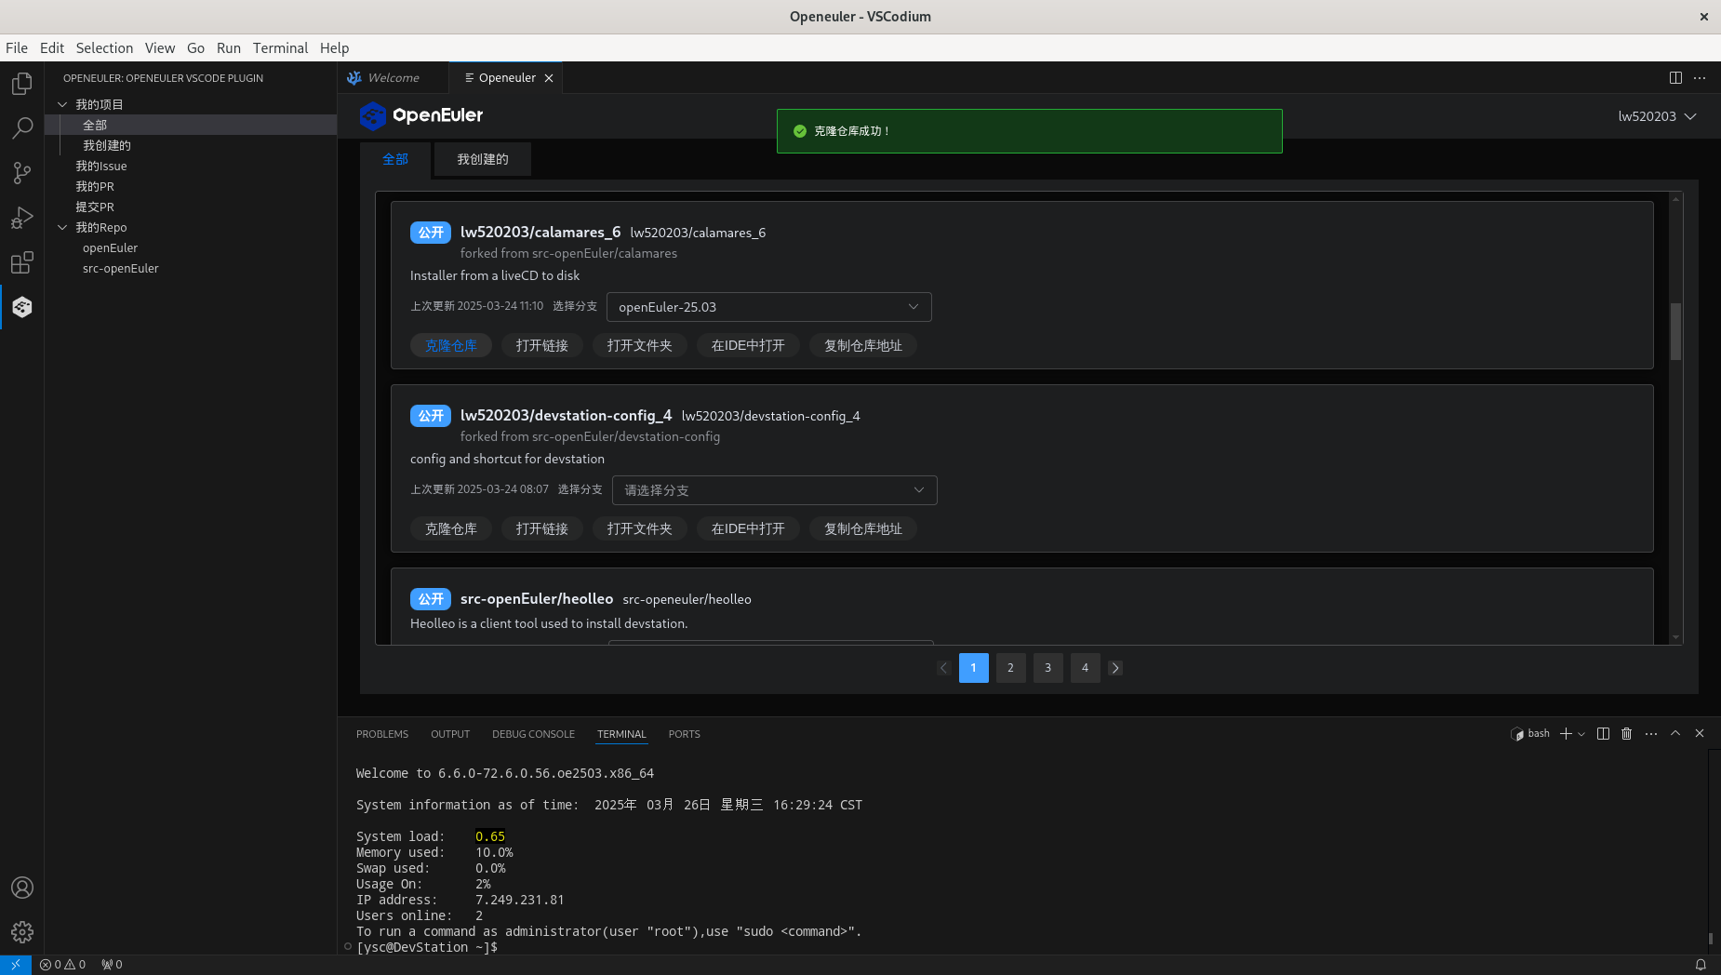Image resolution: width=1721 pixels, height=975 pixels.
Task: Open the Manage gear icon
Action: tap(22, 931)
